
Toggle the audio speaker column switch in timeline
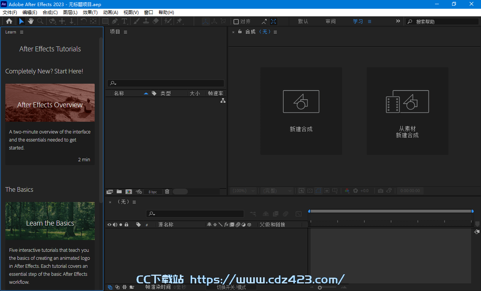click(x=115, y=225)
